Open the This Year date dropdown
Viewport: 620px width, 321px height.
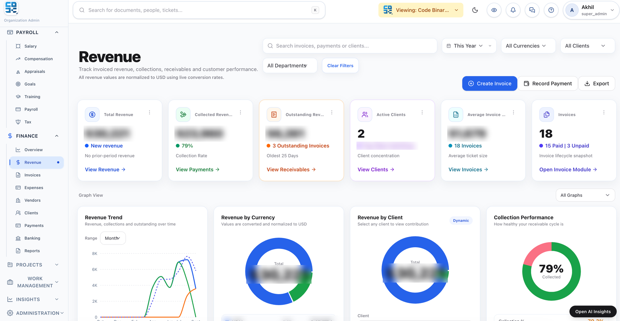pyautogui.click(x=469, y=46)
